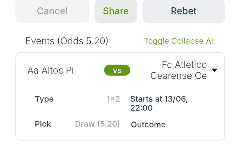
Task: Click the Cancel button
Action: coord(52,11)
